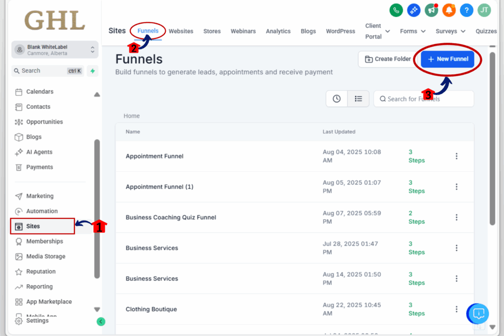Viewport: 504px width, 336px height.
Task: Open the Appointment Funnel (1) row
Action: coord(294,186)
